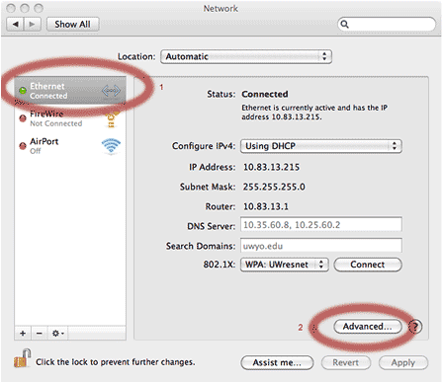Open the Location dropdown set to Automatic

pyautogui.click(x=246, y=56)
